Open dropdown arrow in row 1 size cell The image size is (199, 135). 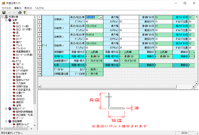[101, 17]
